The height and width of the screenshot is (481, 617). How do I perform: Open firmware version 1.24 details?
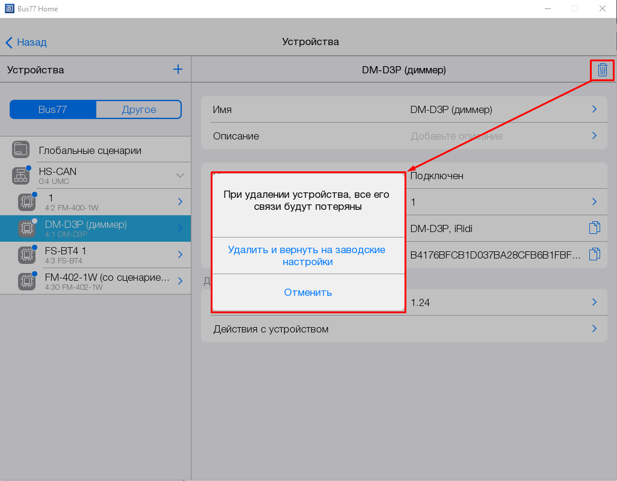tap(594, 302)
